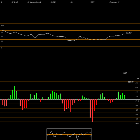The image size is (140, 140).
Task: Click the 'SI(TM)' header text
Action: click(53, 2)
